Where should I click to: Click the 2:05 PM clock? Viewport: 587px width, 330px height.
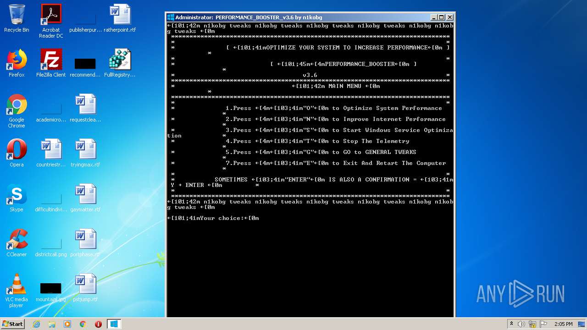563,324
